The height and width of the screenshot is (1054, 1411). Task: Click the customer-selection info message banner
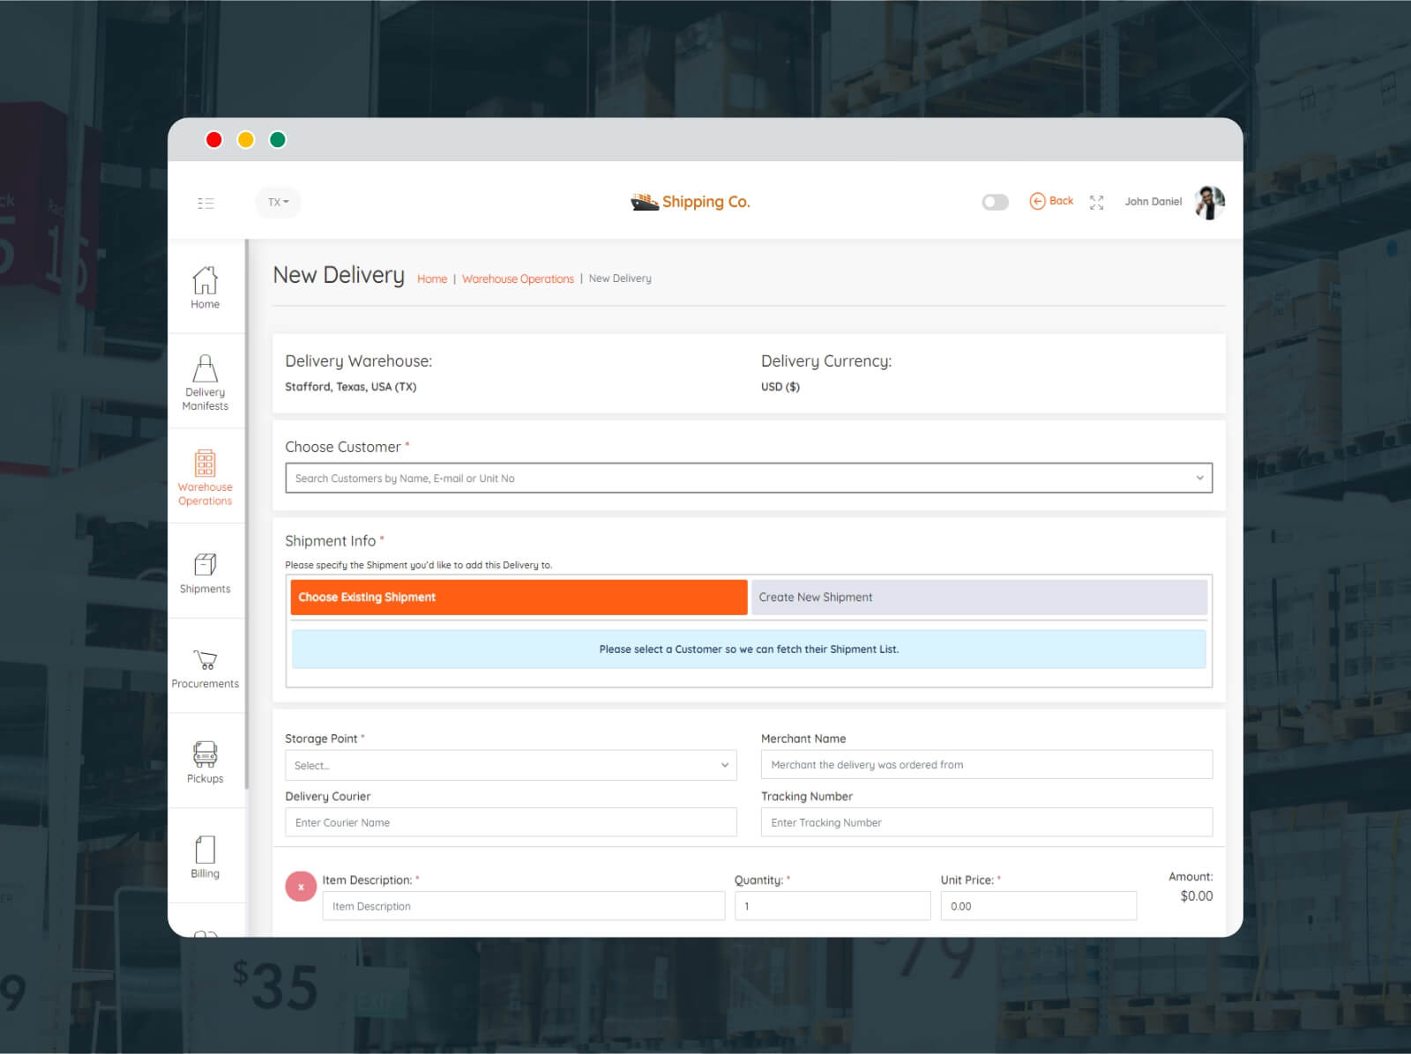[x=749, y=649]
